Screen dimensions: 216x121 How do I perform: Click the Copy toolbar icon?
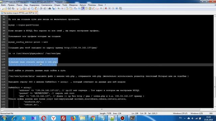point(33,8)
